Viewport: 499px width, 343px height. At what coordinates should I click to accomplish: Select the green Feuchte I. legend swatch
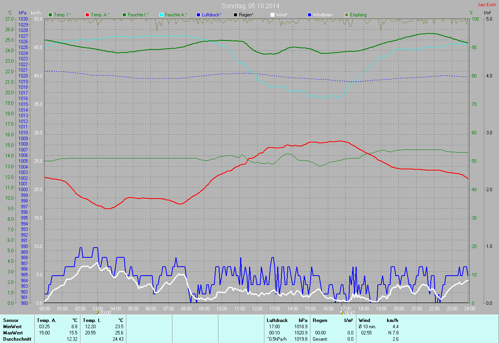pos(124,15)
